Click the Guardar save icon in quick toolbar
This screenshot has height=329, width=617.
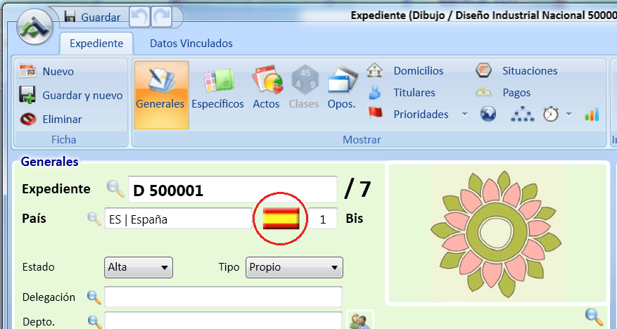pos(70,16)
